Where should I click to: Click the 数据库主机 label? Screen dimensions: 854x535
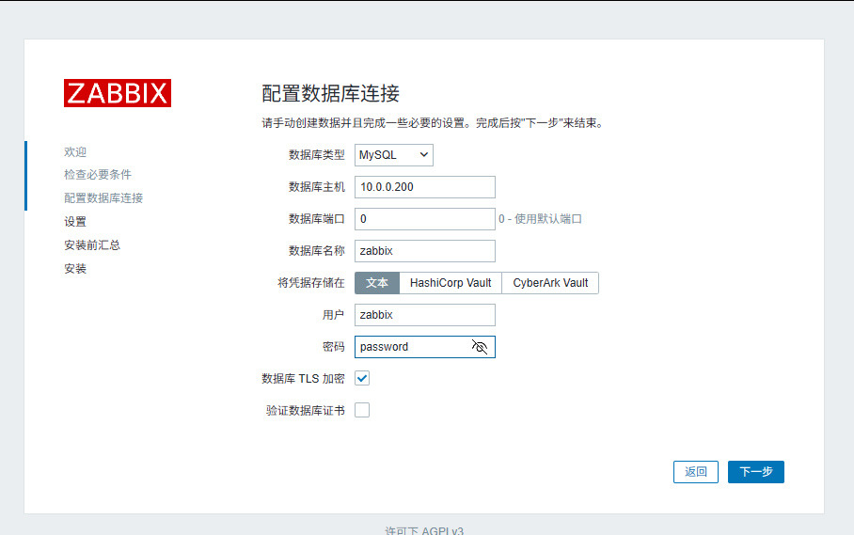coord(316,187)
